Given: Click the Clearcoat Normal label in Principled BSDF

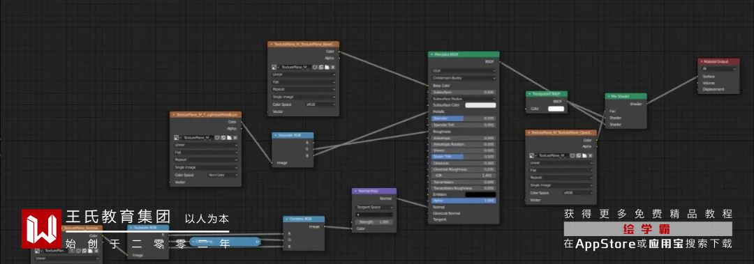Looking at the screenshot, I should tap(447, 213).
